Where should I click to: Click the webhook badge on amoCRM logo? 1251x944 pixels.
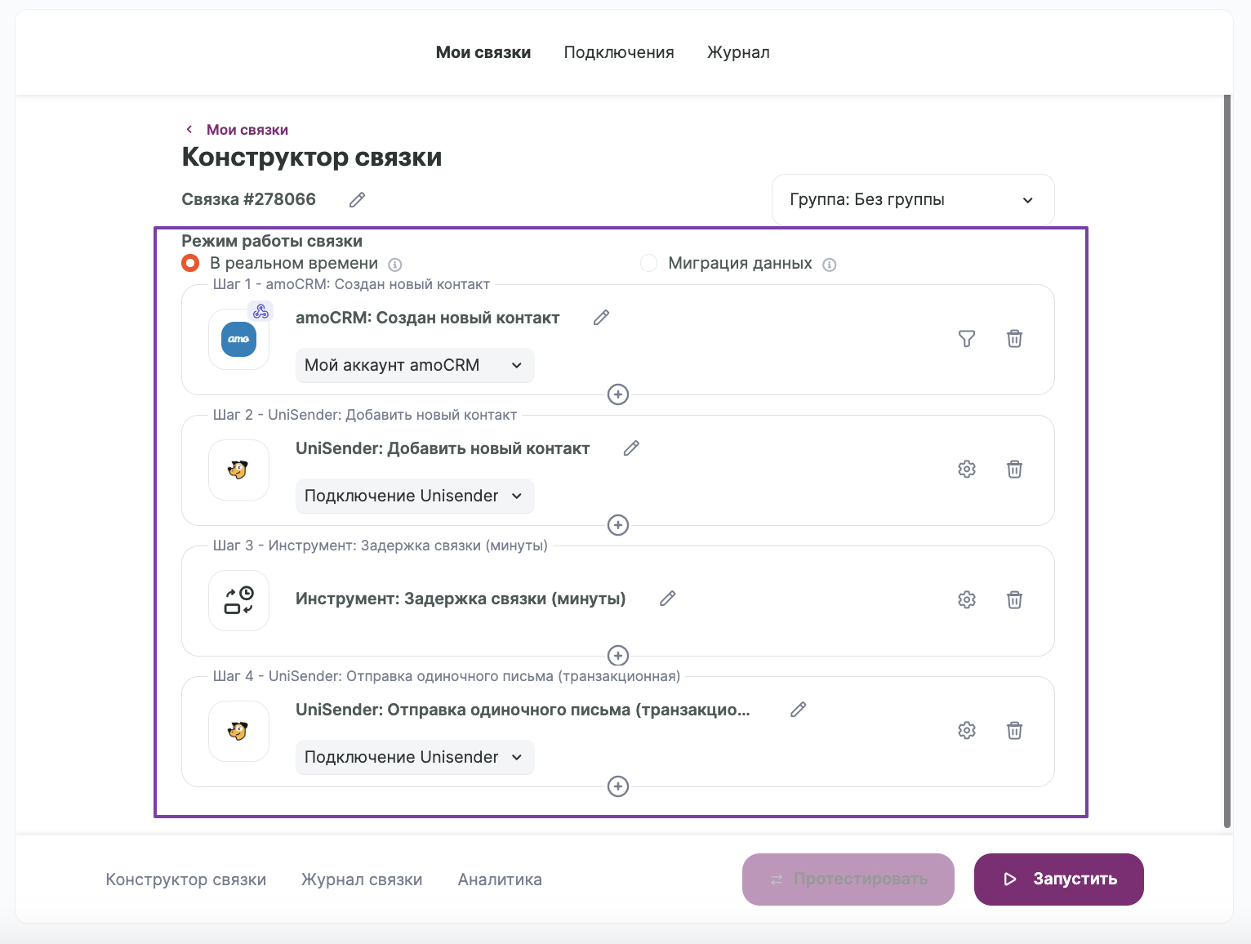click(x=260, y=311)
